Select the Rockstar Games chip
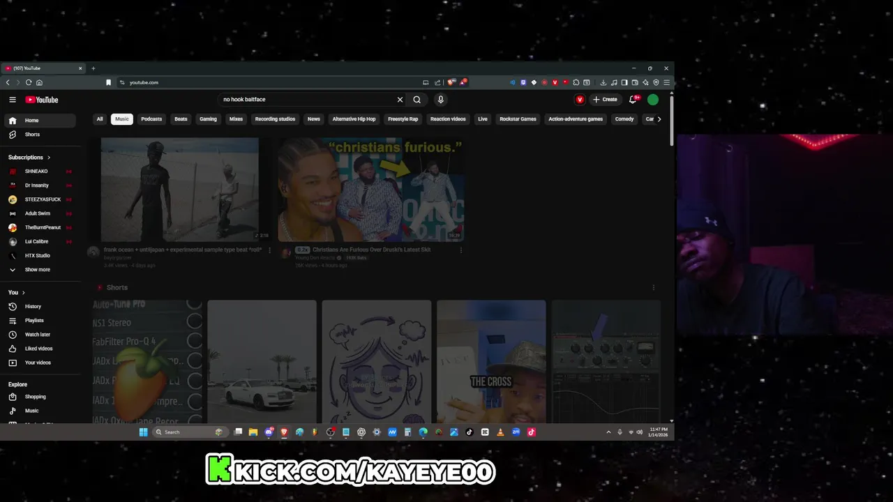Image resolution: width=893 pixels, height=502 pixels. coord(518,119)
